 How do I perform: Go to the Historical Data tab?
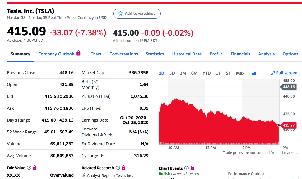point(187,54)
